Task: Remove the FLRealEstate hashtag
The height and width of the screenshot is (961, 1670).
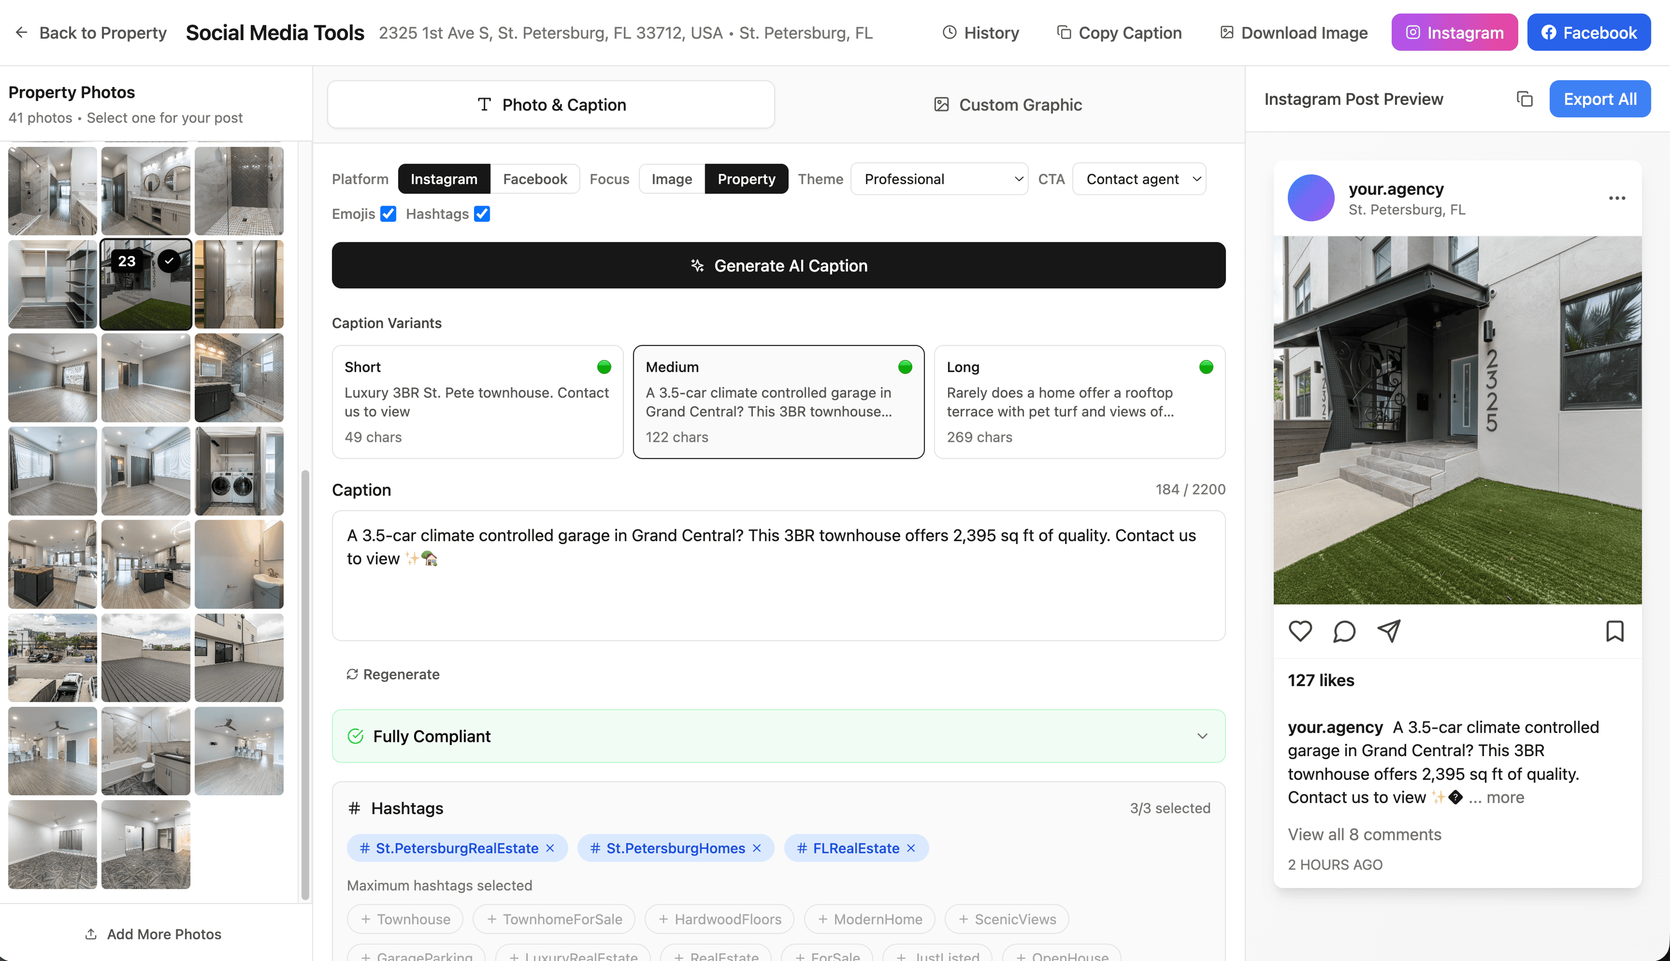Action: tap(912, 848)
